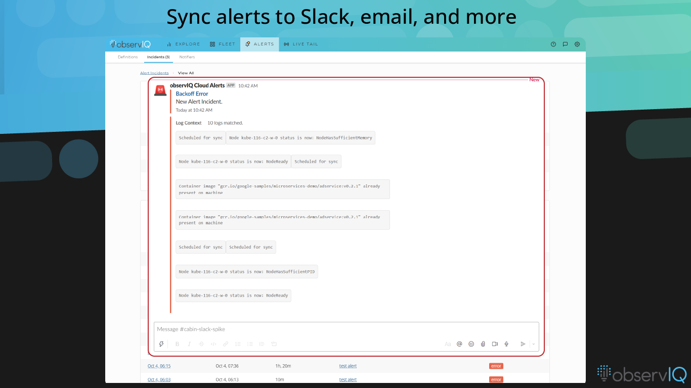Switch to the Definitions tab
The height and width of the screenshot is (388, 691).
click(127, 57)
